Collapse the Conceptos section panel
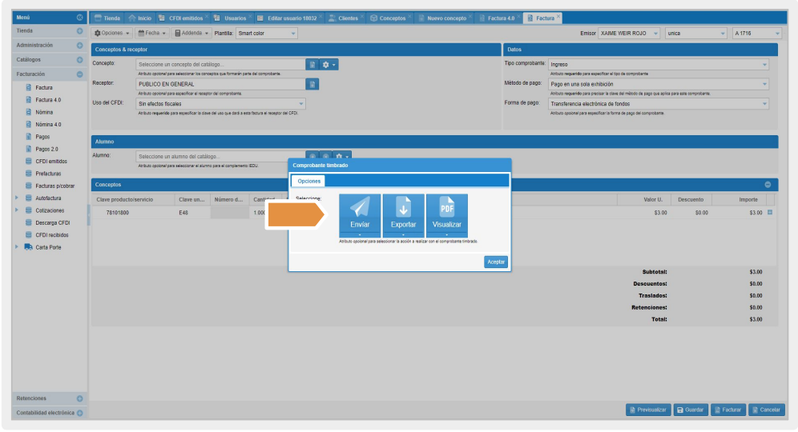 767,184
